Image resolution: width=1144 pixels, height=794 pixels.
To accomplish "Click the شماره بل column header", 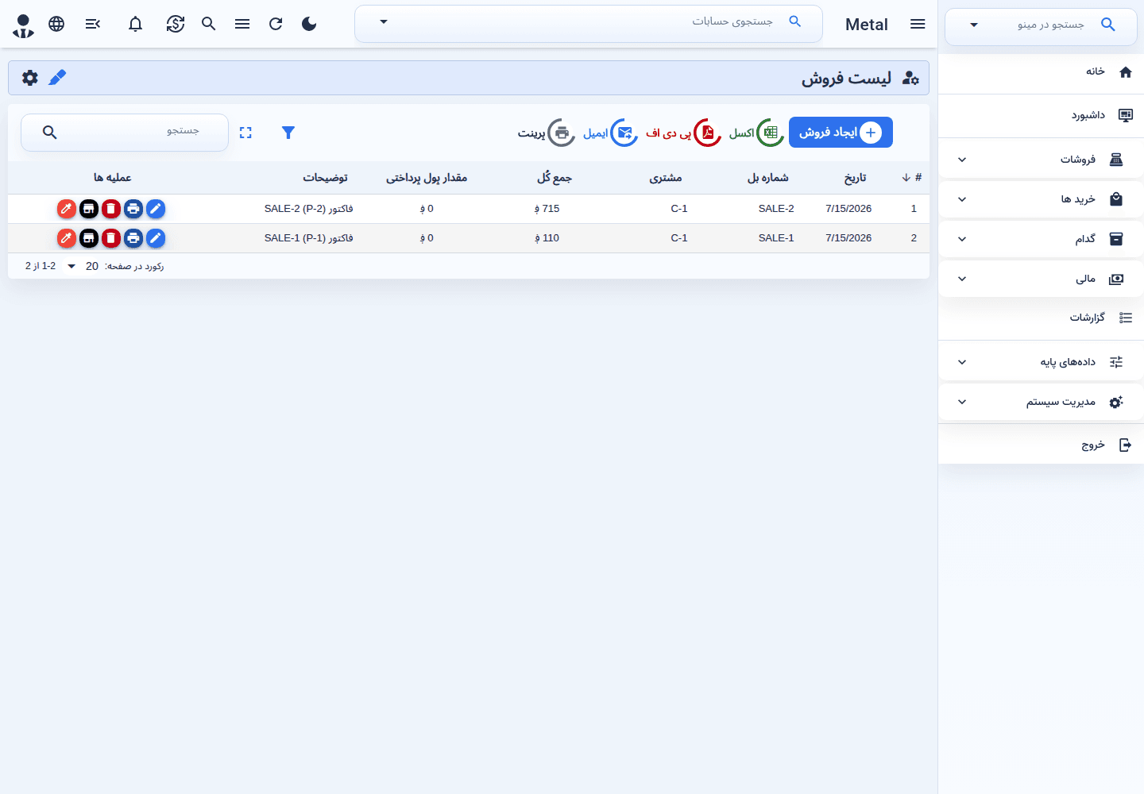I will 768,178.
